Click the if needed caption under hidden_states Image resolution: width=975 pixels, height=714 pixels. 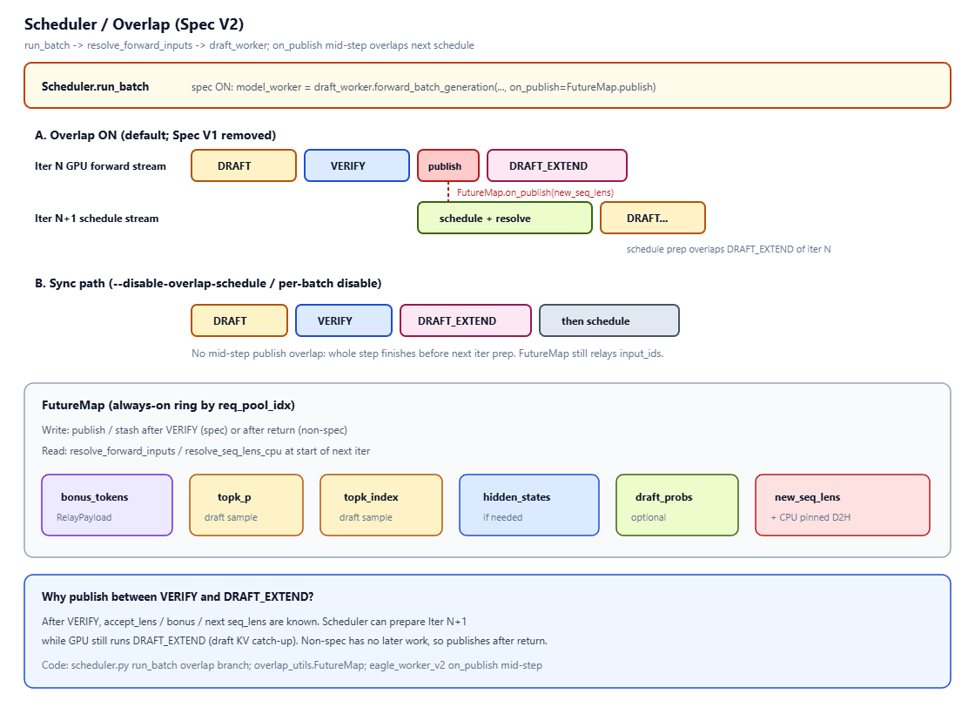[x=503, y=517]
